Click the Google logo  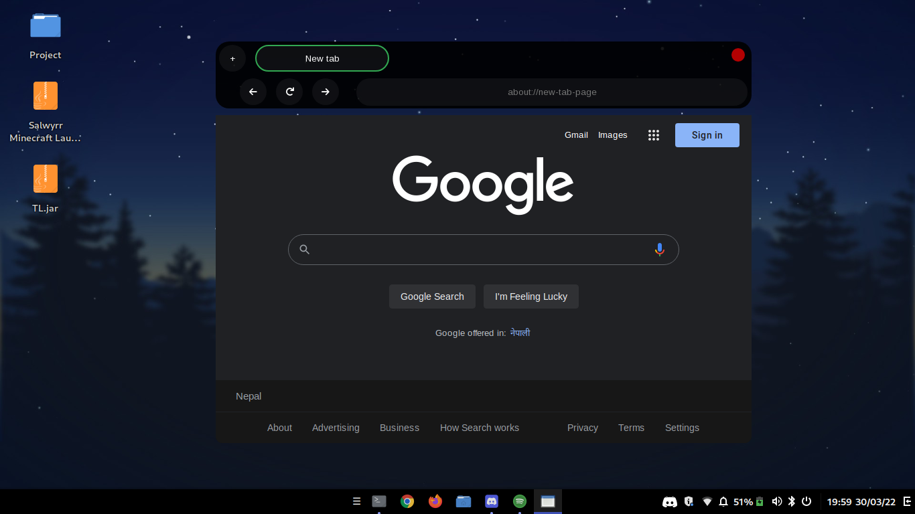(483, 184)
